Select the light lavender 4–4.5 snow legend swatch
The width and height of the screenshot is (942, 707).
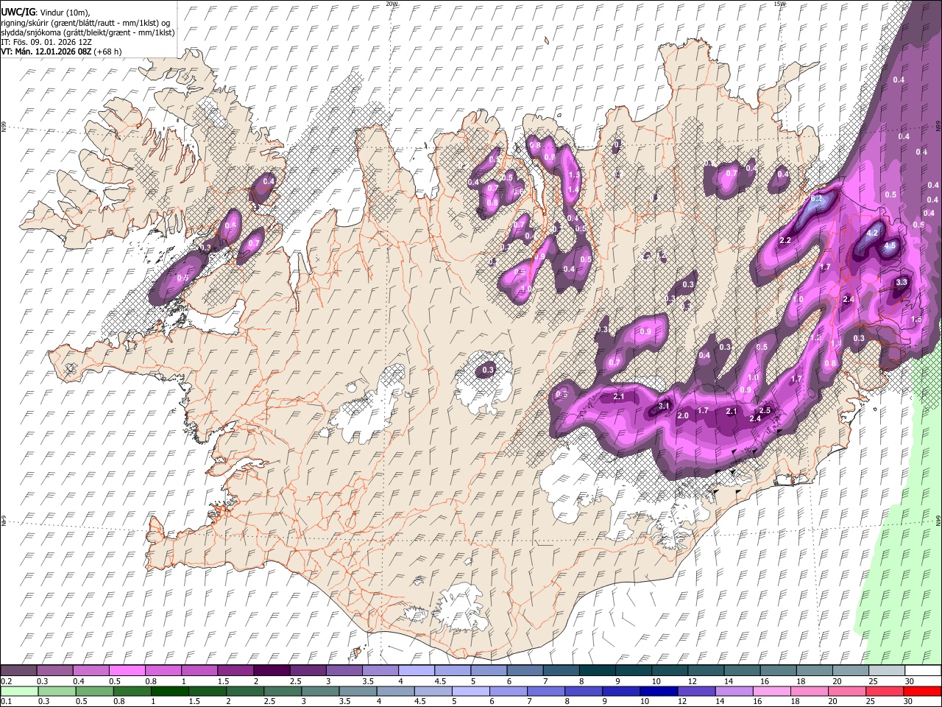417,671
